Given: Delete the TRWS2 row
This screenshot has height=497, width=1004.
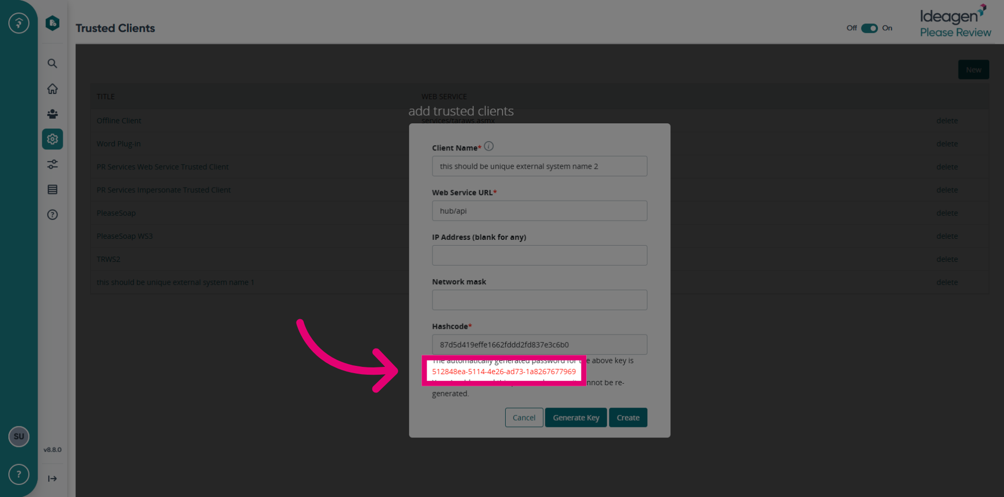Looking at the screenshot, I should (947, 259).
